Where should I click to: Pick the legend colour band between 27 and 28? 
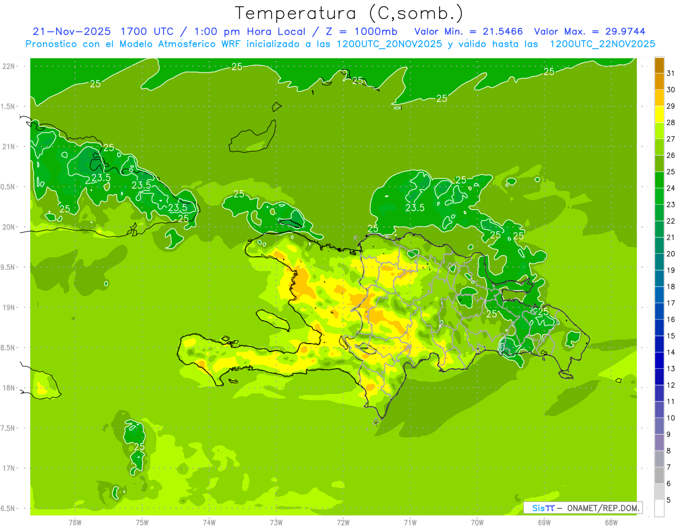pyautogui.click(x=659, y=131)
